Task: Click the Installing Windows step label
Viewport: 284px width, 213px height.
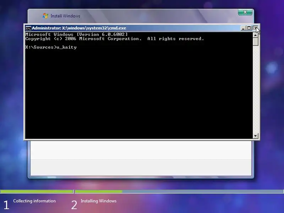Action: click(99, 201)
